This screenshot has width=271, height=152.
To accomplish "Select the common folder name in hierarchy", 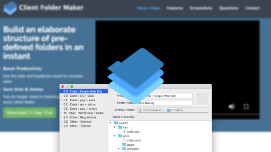I will [x=133, y=149].
